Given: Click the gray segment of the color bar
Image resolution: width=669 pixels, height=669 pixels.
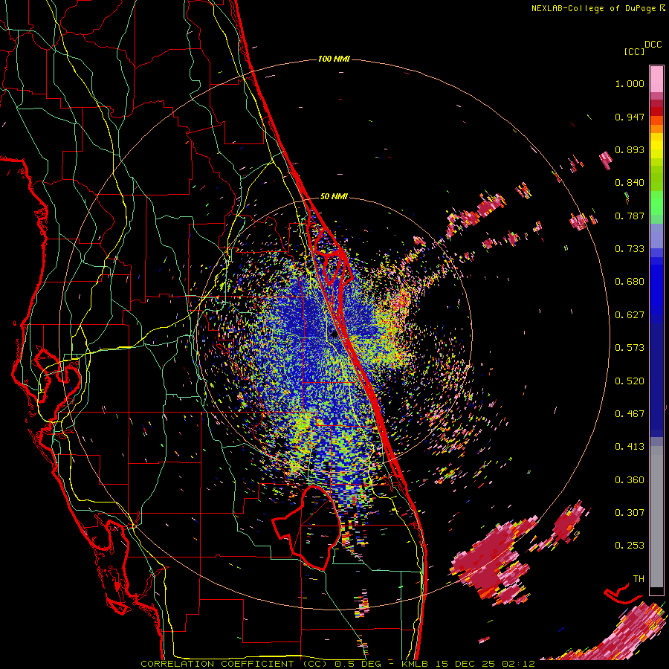Looking at the screenshot, I should tap(656, 517).
